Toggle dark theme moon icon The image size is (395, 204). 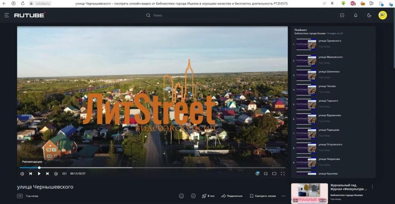click(x=369, y=15)
